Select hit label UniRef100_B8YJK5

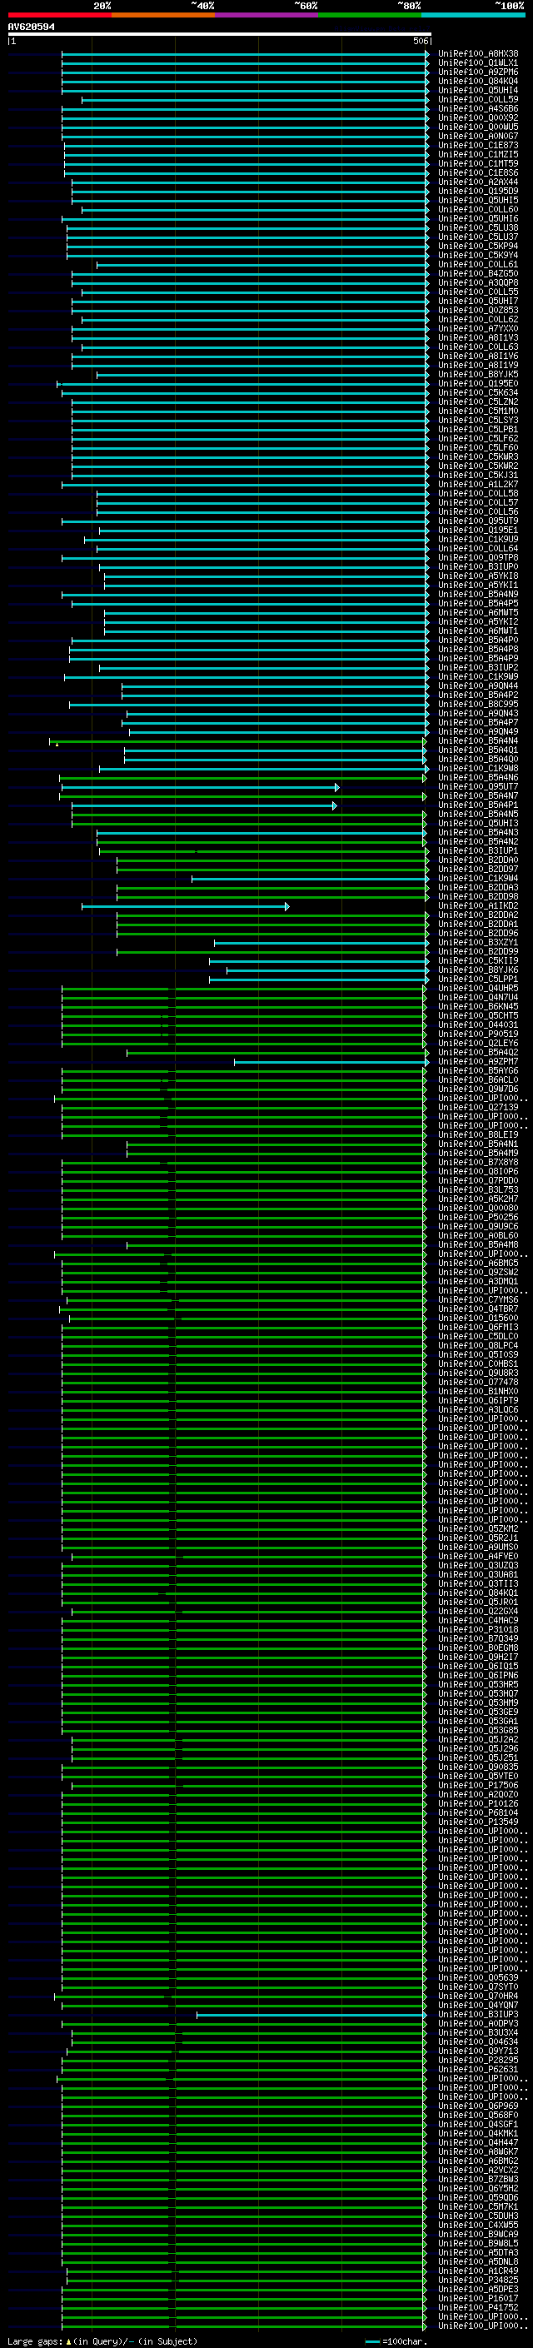pyautogui.click(x=478, y=375)
